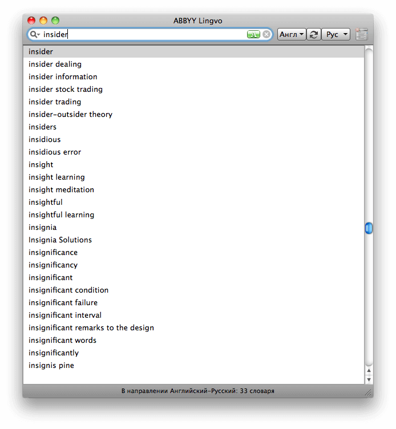Viewport: 396px width, 429px height.
Task: Open the Англ source language dropdown
Action: point(291,35)
